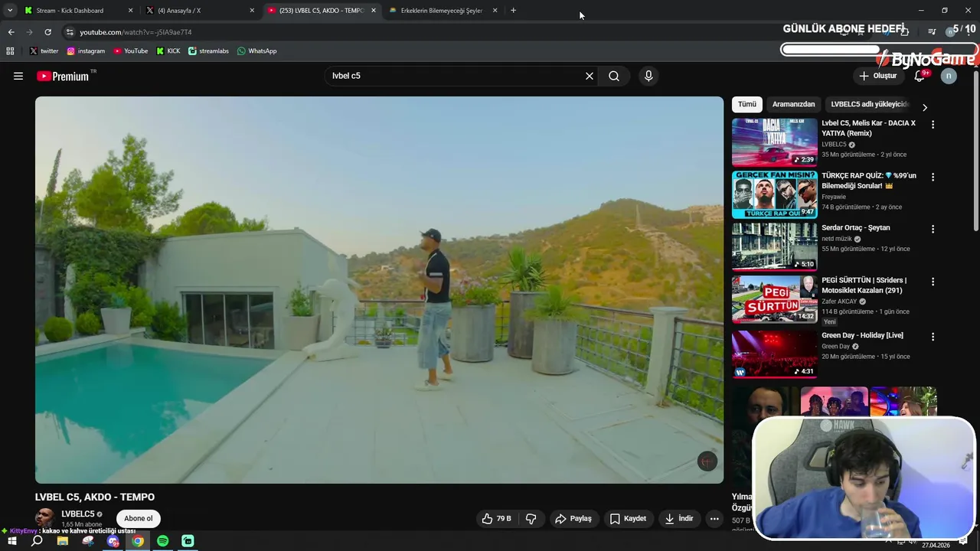980x551 pixels.
Task: Open options for Pegi Sürttün video
Action: pyautogui.click(x=933, y=282)
